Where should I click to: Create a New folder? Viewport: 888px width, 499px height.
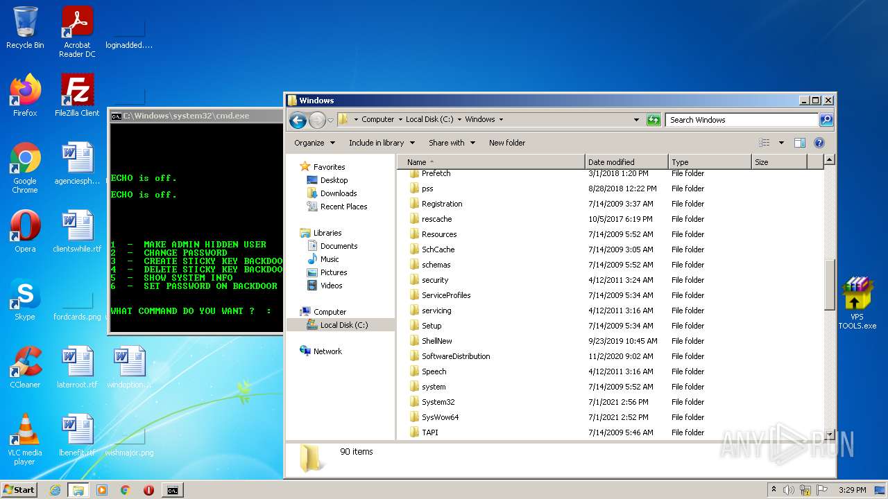507,143
